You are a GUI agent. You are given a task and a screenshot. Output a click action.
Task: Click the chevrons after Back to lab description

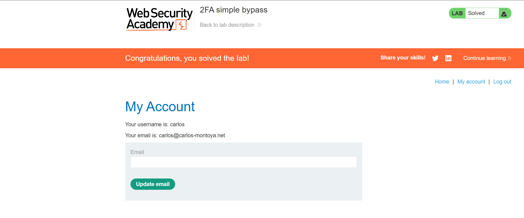(x=259, y=25)
